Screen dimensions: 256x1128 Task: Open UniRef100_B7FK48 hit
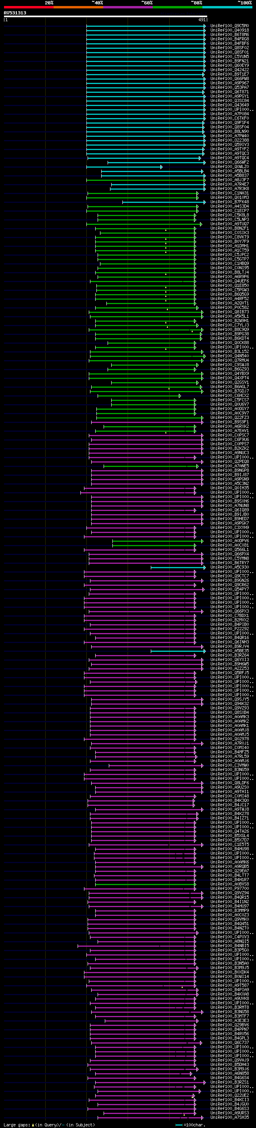229,202
